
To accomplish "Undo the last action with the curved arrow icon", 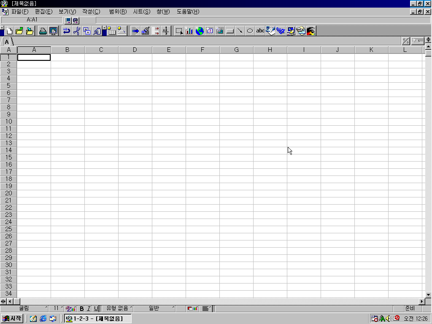I will (x=66, y=31).
